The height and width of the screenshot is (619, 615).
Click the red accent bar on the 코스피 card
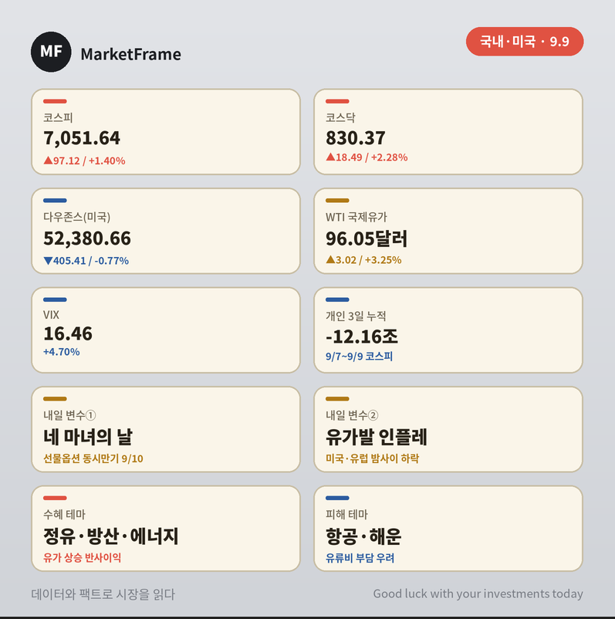pyautogui.click(x=55, y=101)
